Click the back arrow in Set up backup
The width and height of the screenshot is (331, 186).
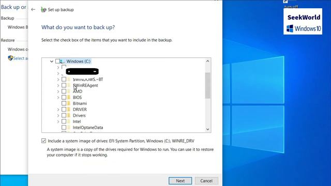(33, 9)
